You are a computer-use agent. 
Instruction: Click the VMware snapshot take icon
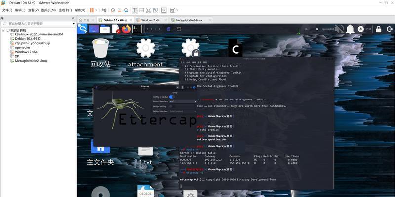pyautogui.click(x=113, y=10)
